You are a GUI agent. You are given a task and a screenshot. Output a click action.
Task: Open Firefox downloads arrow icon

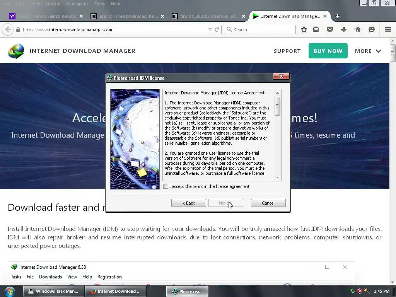click(x=344, y=29)
